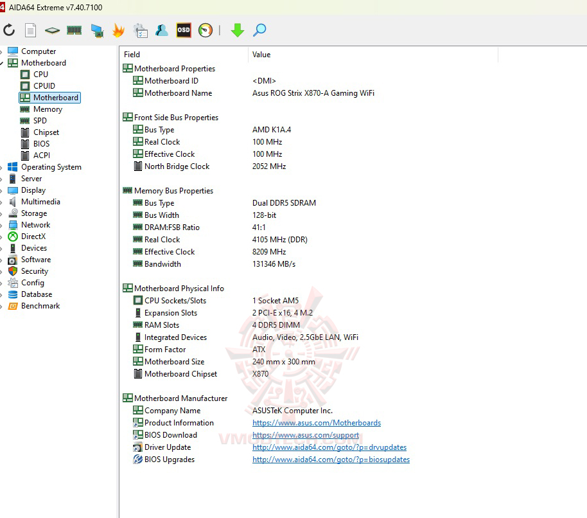Expand the Security tree node
The image size is (587, 518).
1,272
